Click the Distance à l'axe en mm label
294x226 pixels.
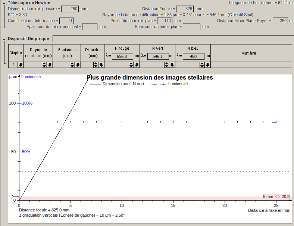click(x=269, y=211)
